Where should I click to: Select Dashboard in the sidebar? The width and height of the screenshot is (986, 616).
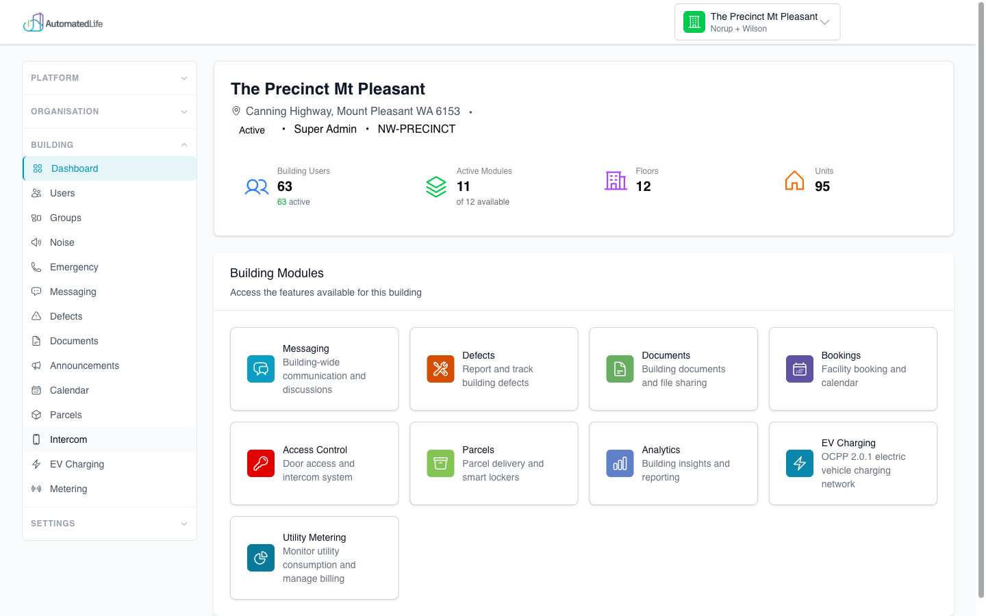tap(74, 168)
